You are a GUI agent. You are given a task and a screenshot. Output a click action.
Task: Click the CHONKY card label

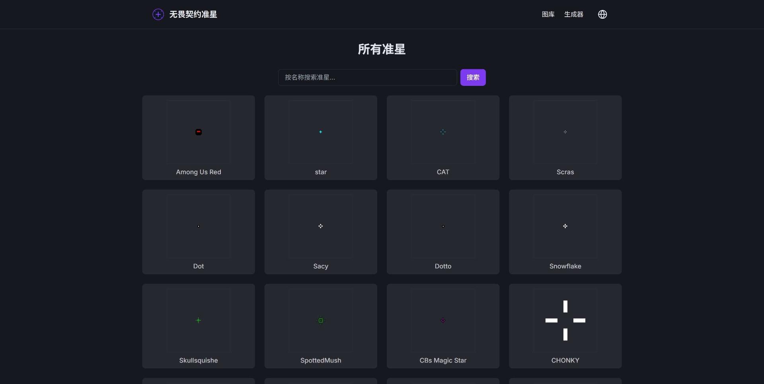(x=565, y=360)
